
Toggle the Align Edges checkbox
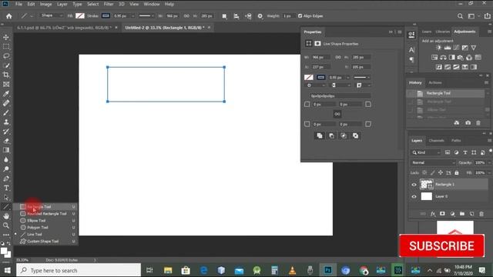pos(300,15)
